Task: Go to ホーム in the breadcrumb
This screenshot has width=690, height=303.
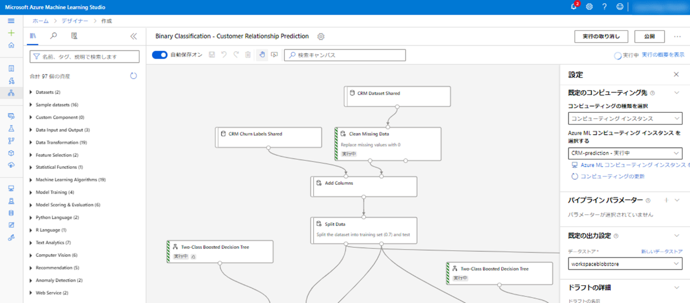Action: (40, 21)
